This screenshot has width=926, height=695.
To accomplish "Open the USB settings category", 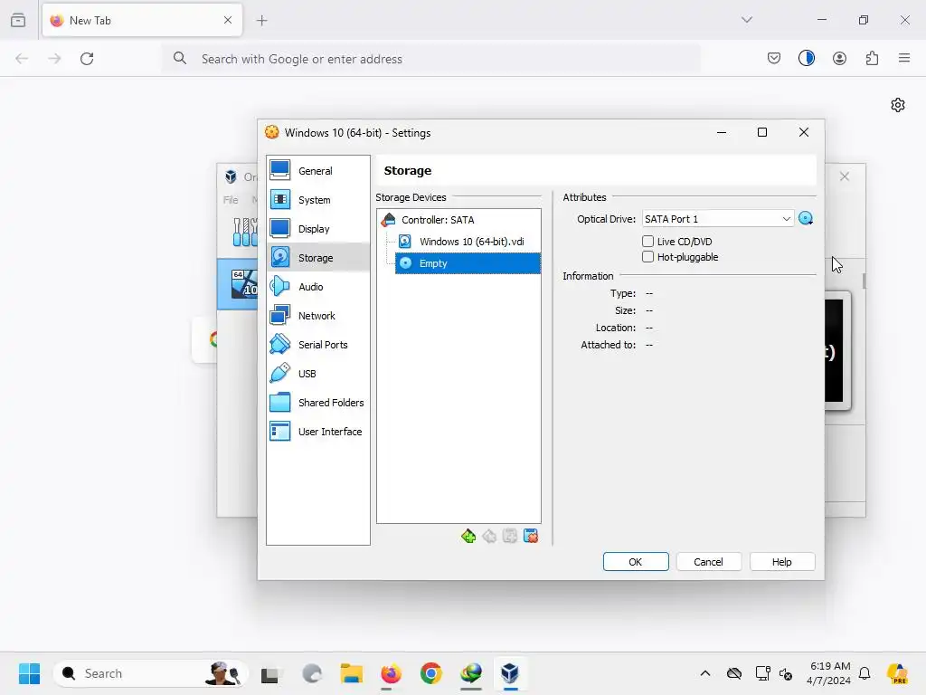I will (x=317, y=374).
